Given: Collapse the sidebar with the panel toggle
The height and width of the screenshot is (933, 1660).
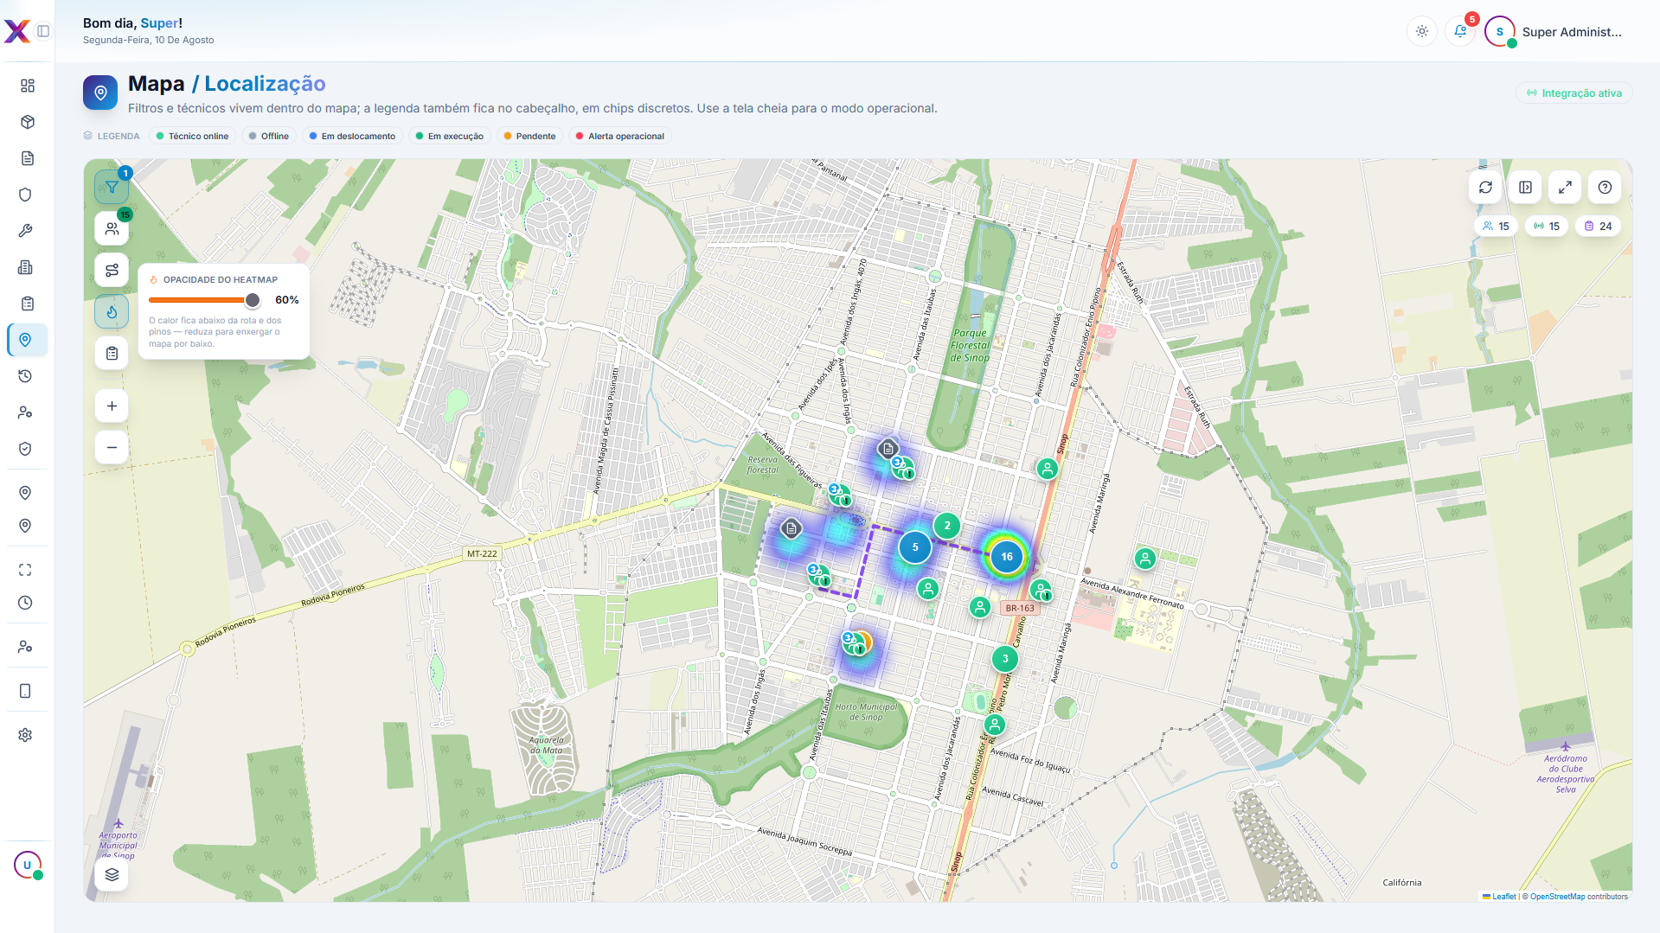Looking at the screenshot, I should [x=43, y=31].
